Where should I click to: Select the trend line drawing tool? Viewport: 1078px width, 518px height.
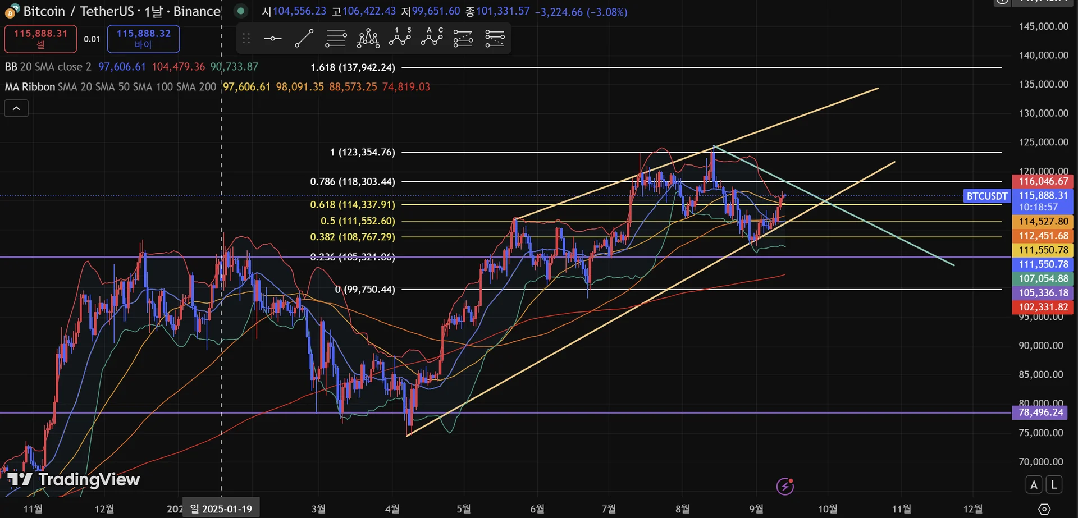[x=304, y=39]
